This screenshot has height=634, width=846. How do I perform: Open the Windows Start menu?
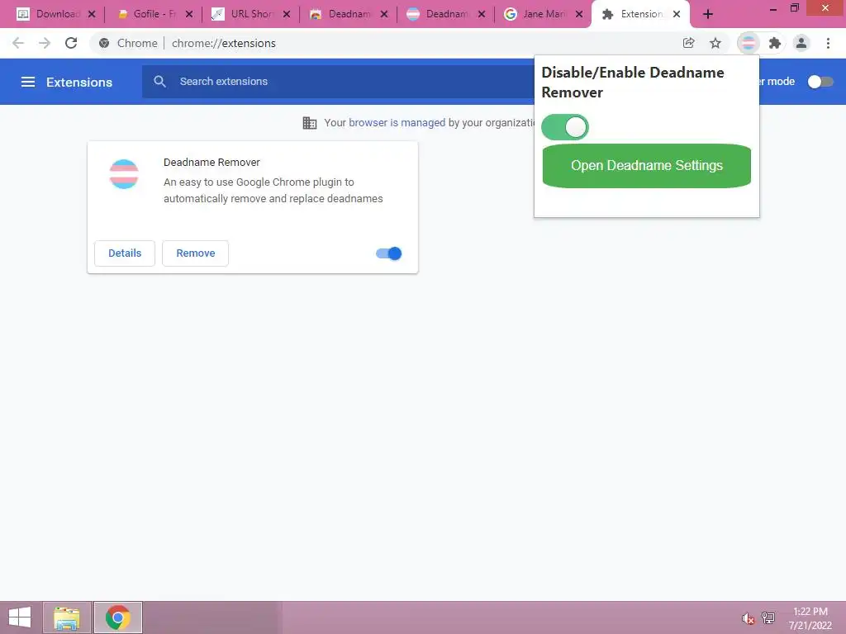[x=20, y=617]
